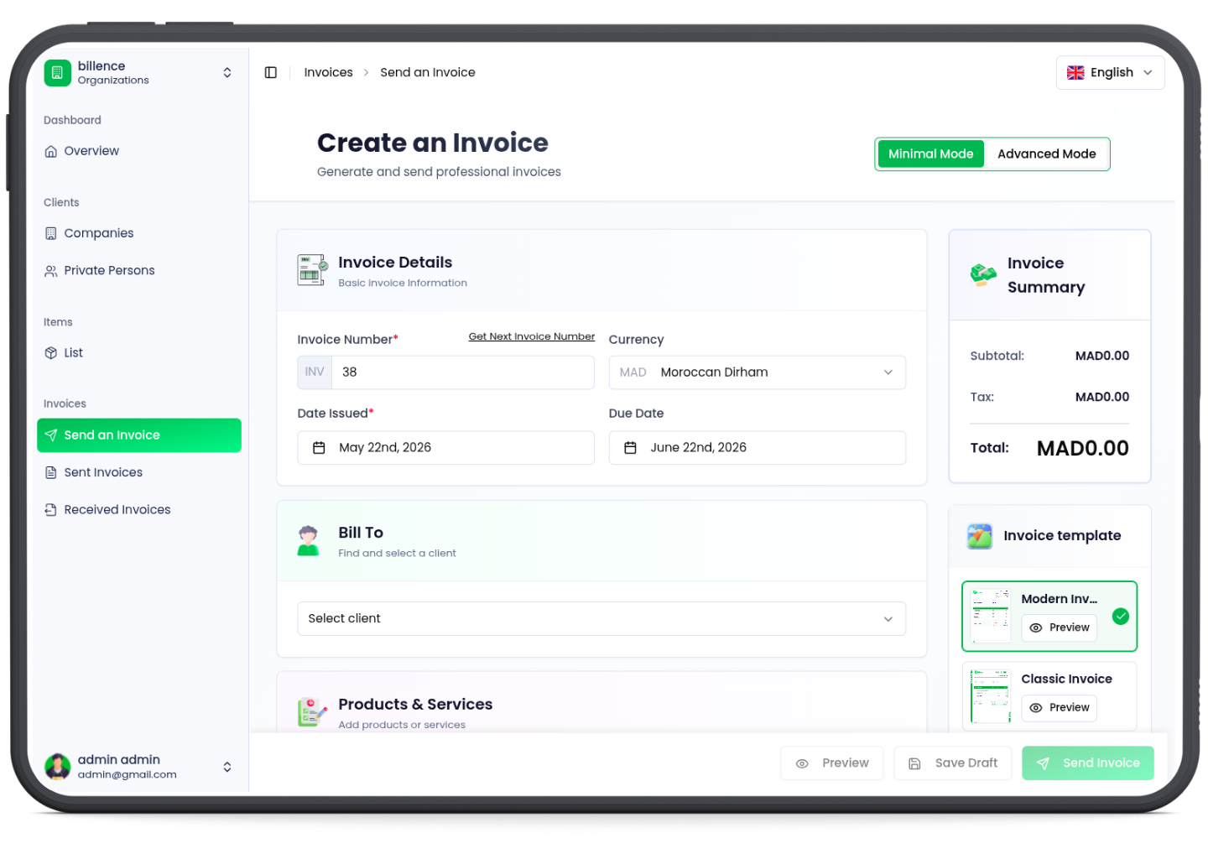
Task: Open the Due Date picker
Action: (x=757, y=448)
